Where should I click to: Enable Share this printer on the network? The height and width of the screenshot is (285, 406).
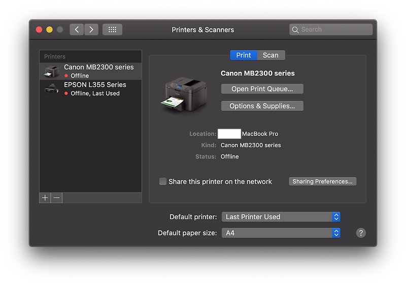(163, 181)
